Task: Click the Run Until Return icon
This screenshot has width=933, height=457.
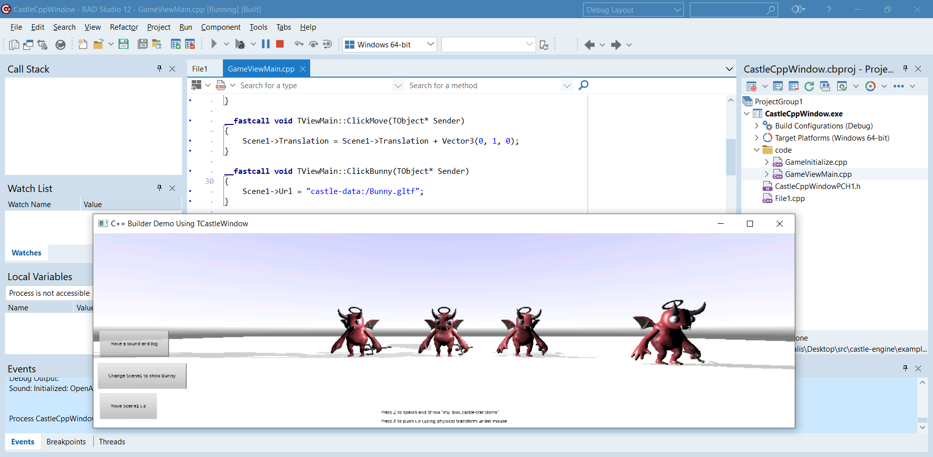Action: tap(327, 44)
